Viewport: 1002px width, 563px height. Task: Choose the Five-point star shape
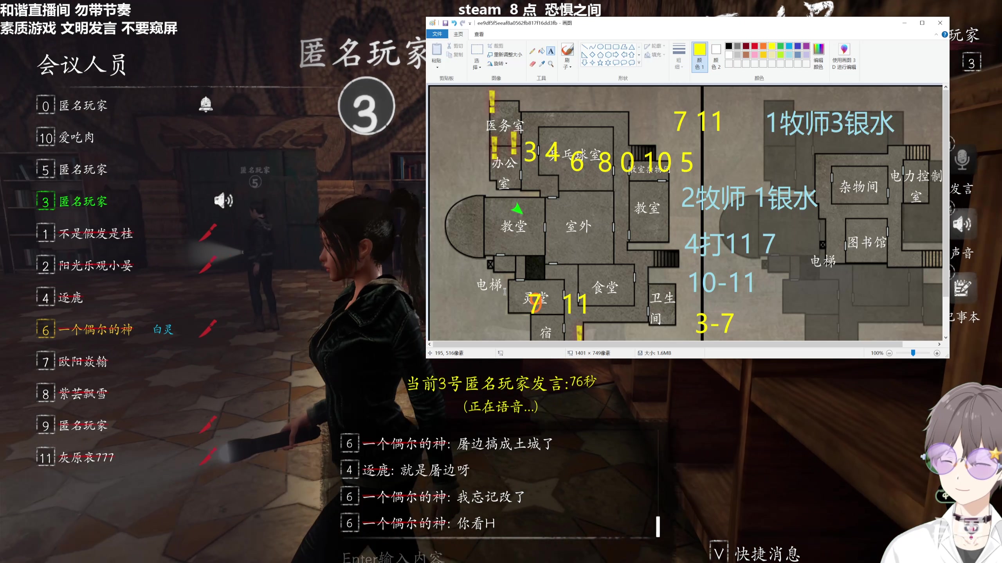600,63
